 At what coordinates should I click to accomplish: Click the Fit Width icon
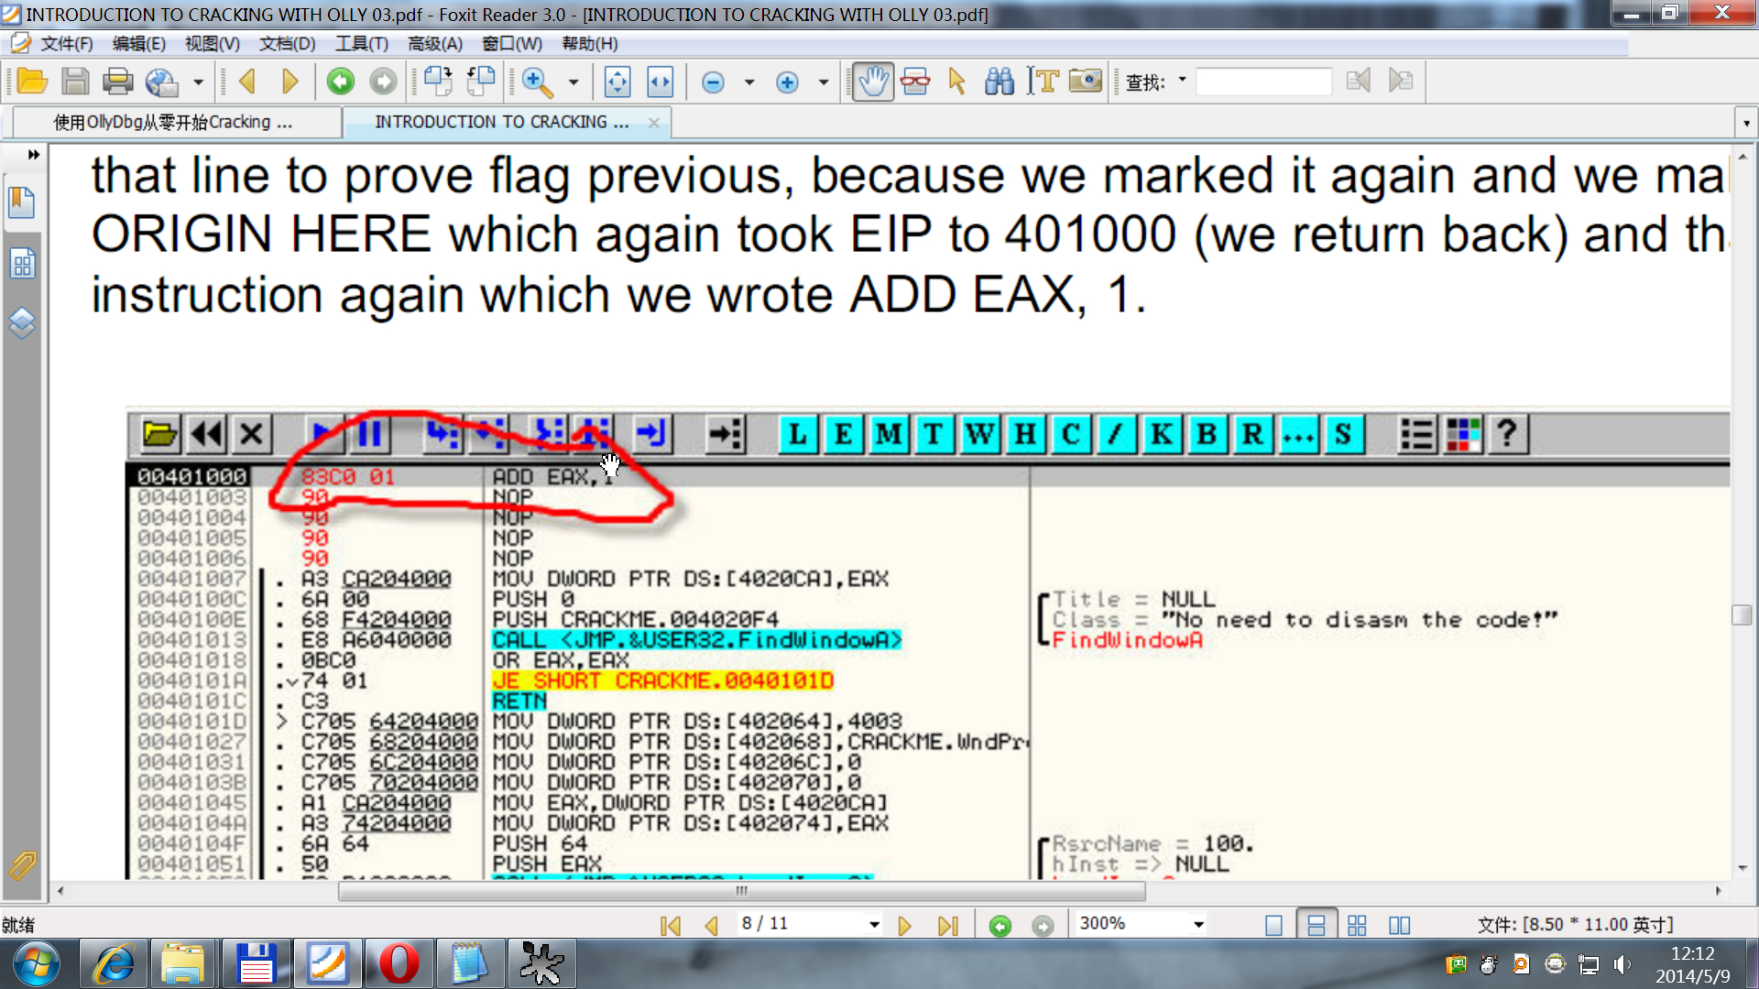(x=660, y=82)
